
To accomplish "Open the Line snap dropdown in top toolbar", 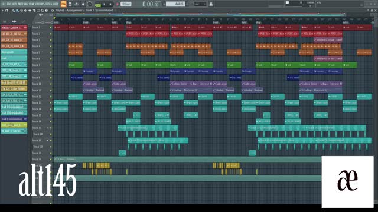I will (200, 4).
